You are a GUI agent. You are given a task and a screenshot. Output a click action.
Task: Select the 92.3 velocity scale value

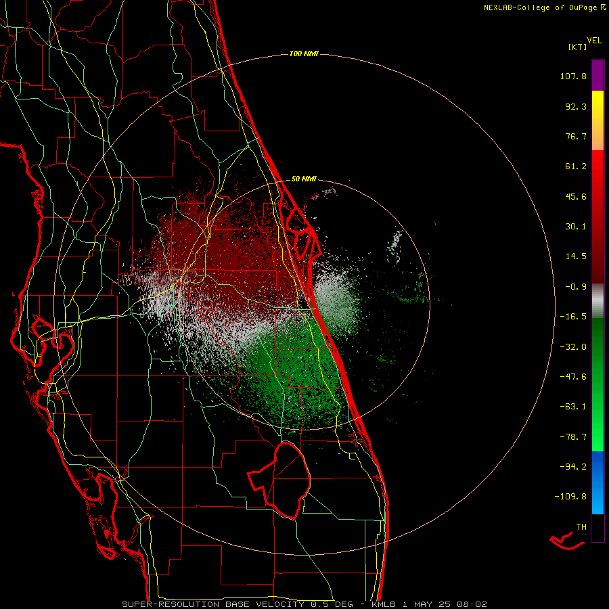click(x=576, y=106)
